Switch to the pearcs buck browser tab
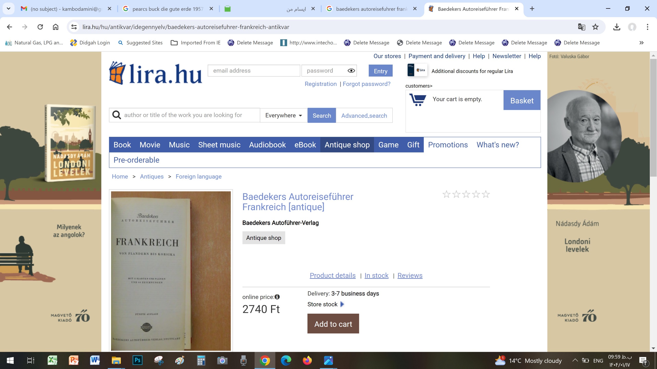Image resolution: width=657 pixels, height=369 pixels. click(168, 9)
